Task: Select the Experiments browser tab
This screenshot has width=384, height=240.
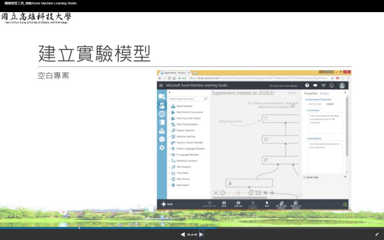Action: [175, 73]
